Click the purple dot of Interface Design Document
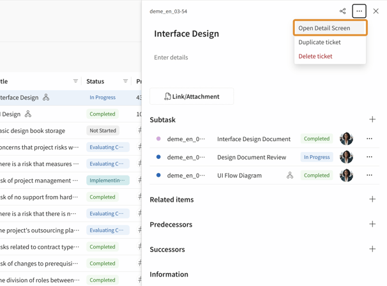 tap(158, 139)
